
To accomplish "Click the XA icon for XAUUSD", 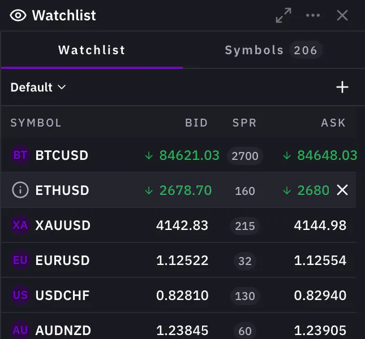I will pyautogui.click(x=20, y=225).
